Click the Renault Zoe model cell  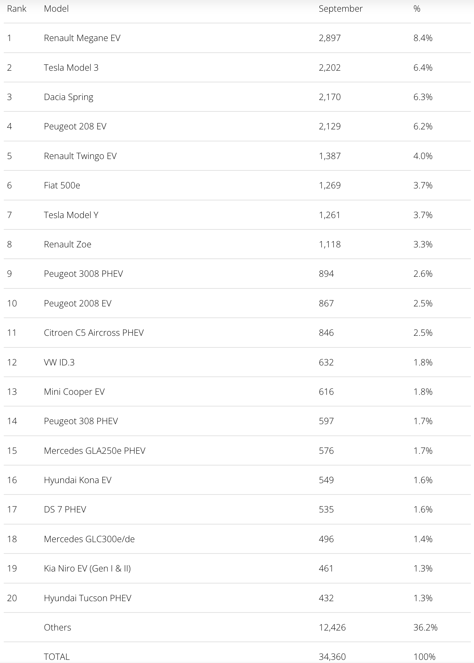pyautogui.click(x=68, y=244)
